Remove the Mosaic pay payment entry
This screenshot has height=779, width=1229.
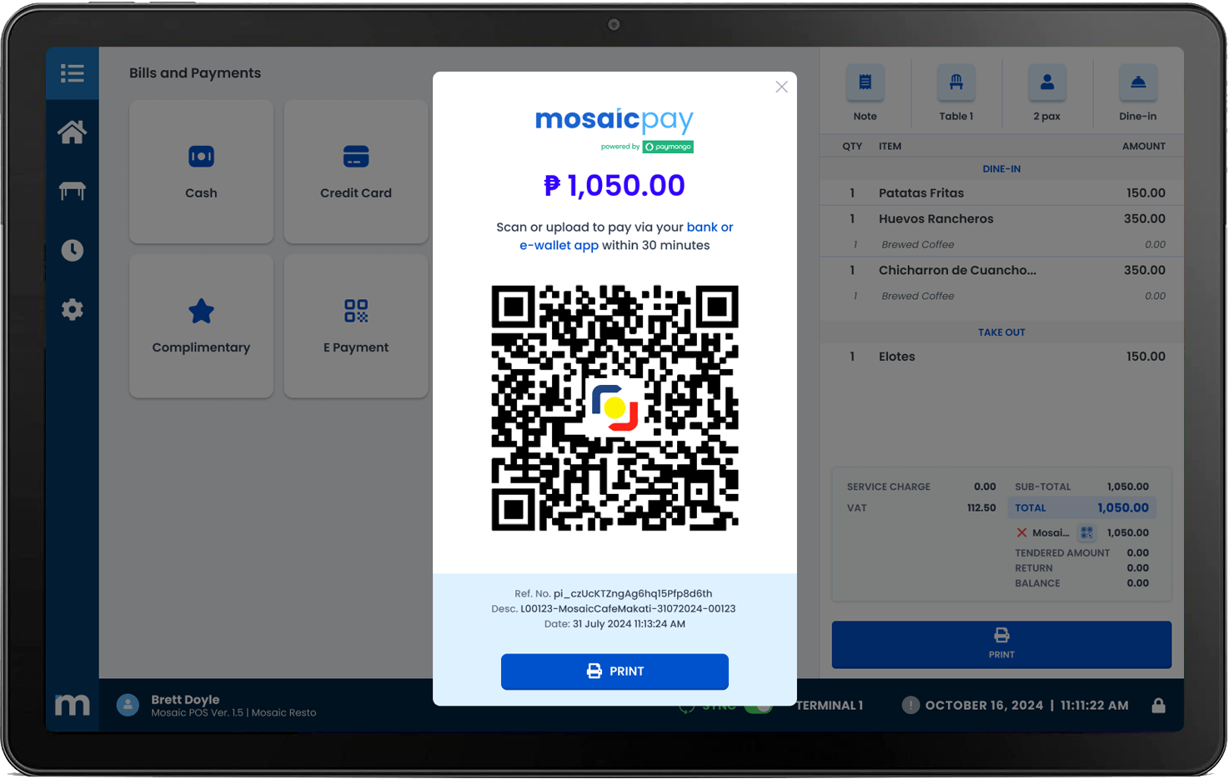[1021, 533]
